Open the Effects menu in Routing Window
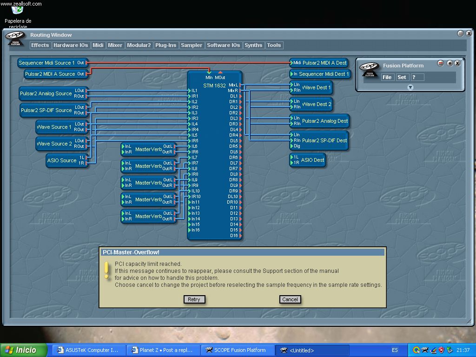 40,45
